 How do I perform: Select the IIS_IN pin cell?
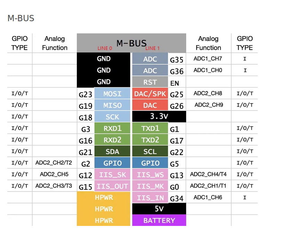[150, 198]
